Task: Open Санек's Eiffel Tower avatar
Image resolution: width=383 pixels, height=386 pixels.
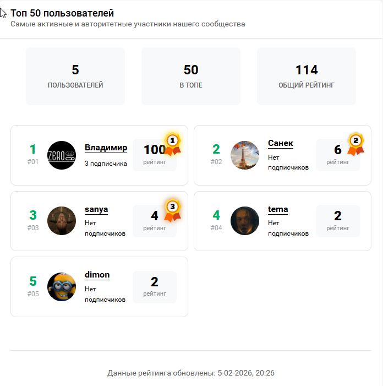Action: (245, 155)
